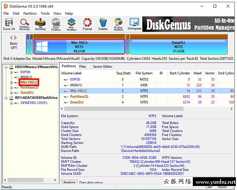Sort by File System column header
Screen dimensions: 237x190
click(x=144, y=73)
